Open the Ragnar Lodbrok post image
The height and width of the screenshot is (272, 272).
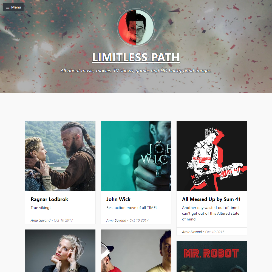point(60,156)
